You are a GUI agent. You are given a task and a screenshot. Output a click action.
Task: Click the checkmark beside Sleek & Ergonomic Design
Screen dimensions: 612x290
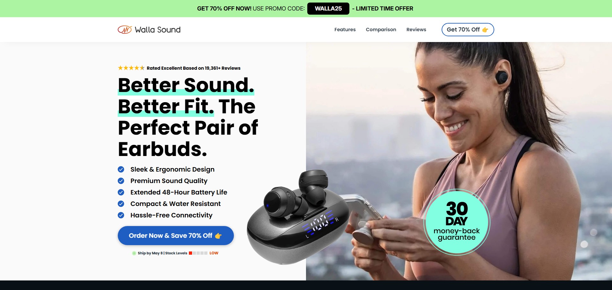[x=121, y=169]
